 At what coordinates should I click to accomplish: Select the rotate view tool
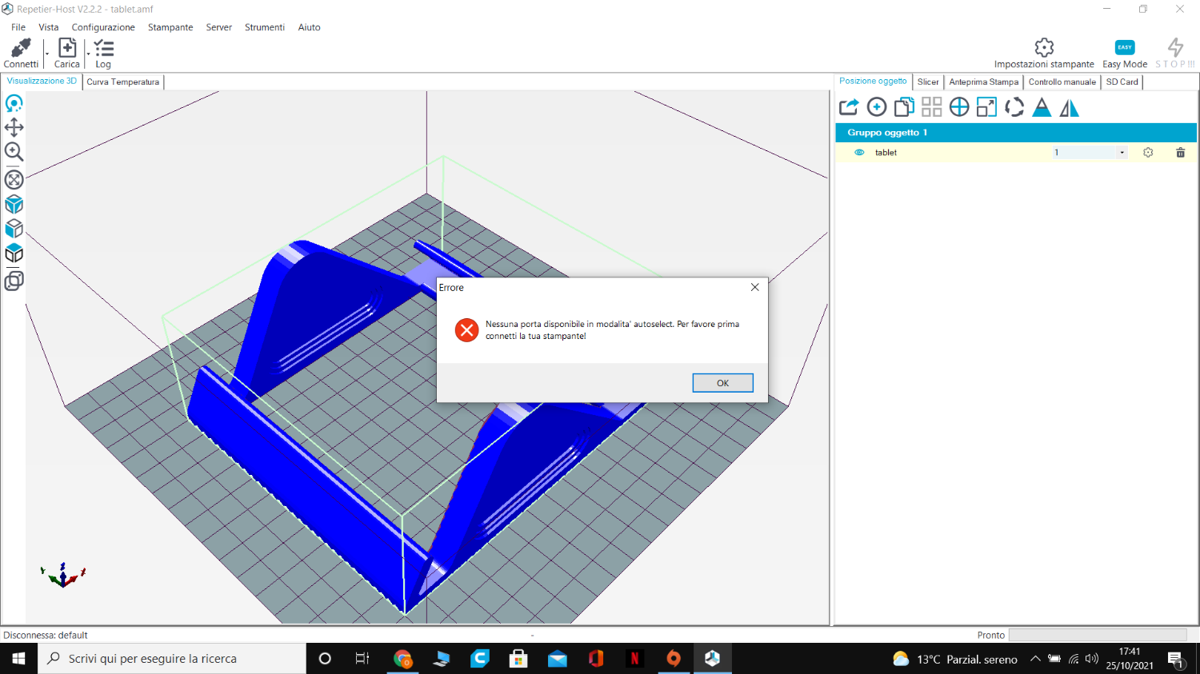tap(14, 104)
